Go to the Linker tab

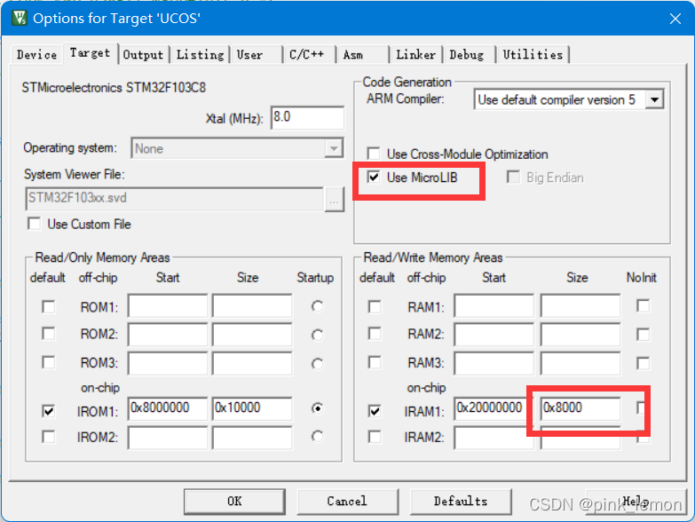coord(415,55)
